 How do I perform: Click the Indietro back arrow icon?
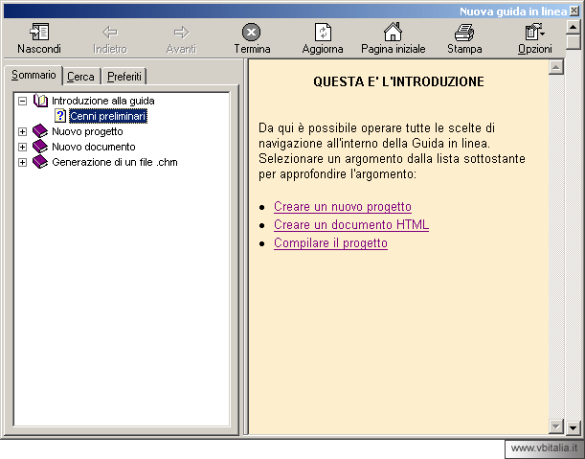click(x=110, y=33)
